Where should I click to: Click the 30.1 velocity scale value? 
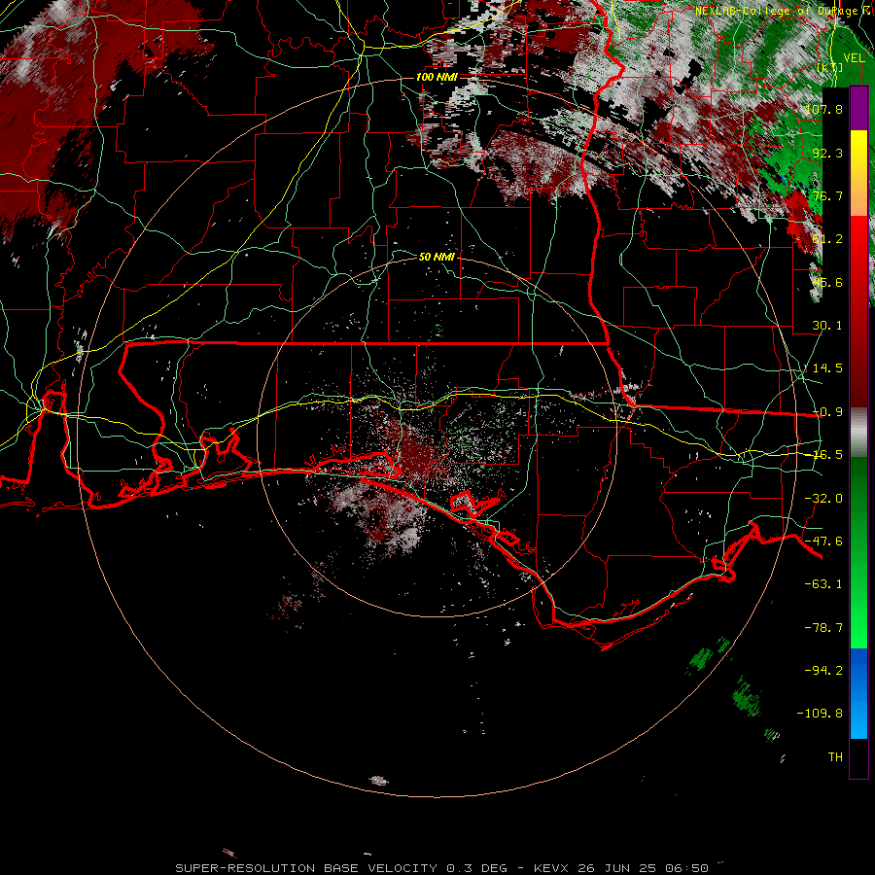827,326
